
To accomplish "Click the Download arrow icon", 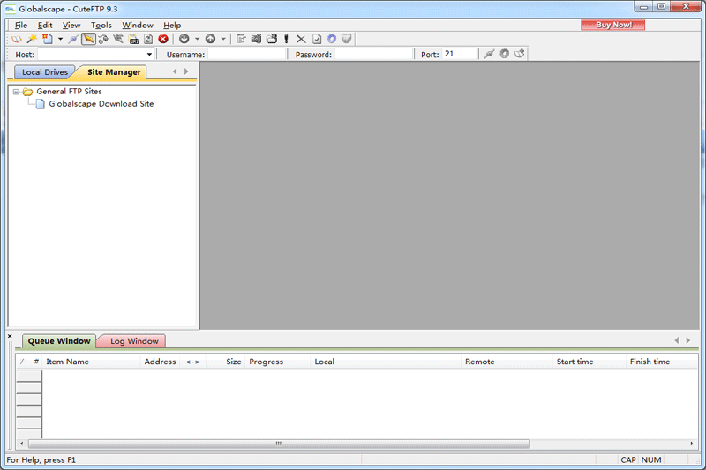I will (x=184, y=39).
